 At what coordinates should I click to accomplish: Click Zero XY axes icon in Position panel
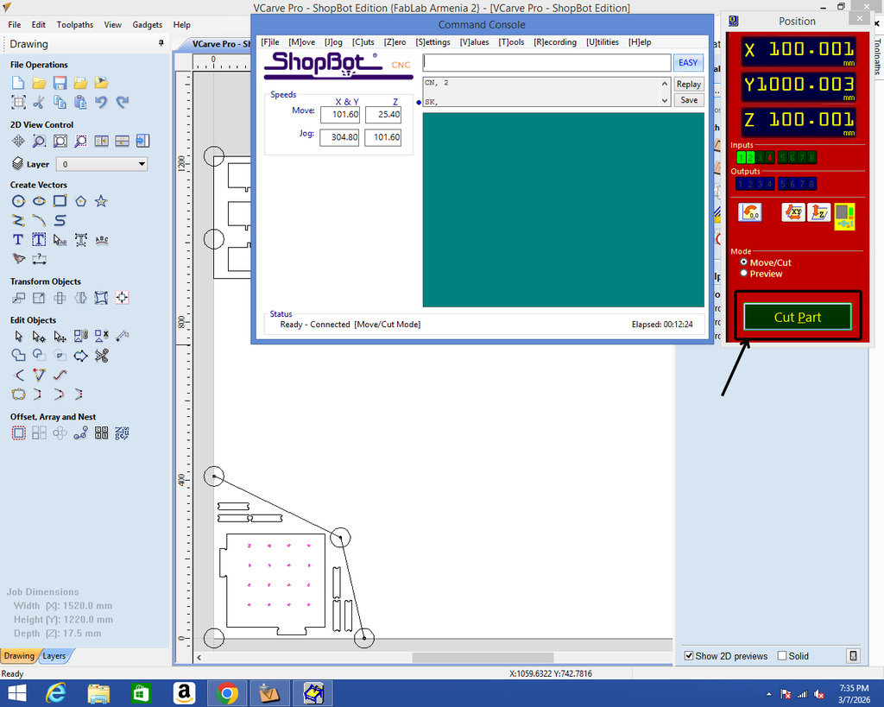(x=793, y=212)
